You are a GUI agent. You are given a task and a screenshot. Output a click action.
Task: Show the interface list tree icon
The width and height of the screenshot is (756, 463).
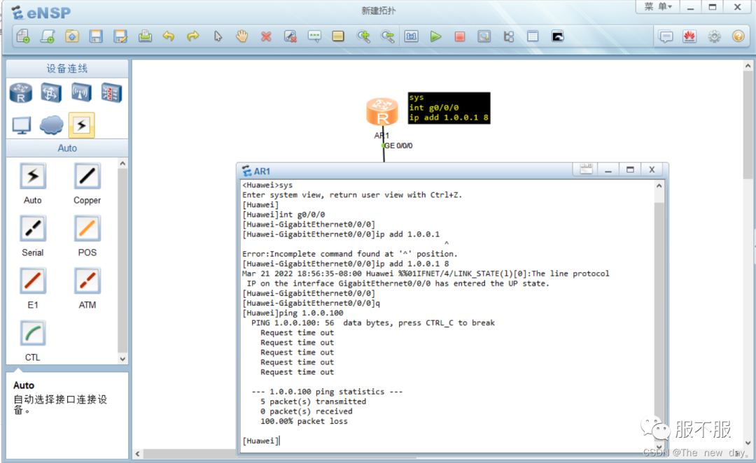point(509,36)
